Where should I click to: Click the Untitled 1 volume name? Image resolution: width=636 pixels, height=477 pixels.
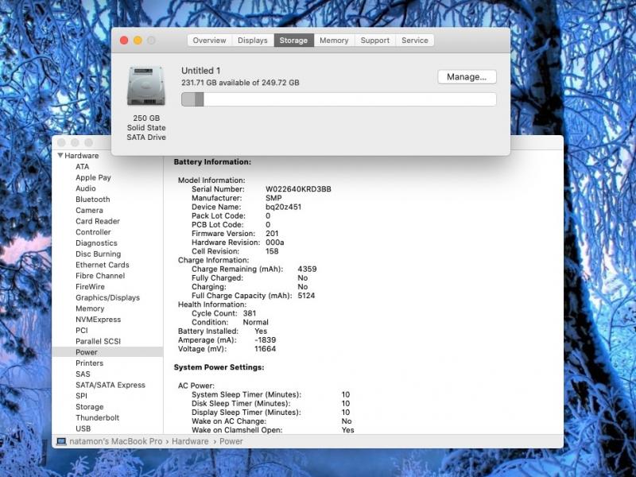pyautogui.click(x=201, y=71)
